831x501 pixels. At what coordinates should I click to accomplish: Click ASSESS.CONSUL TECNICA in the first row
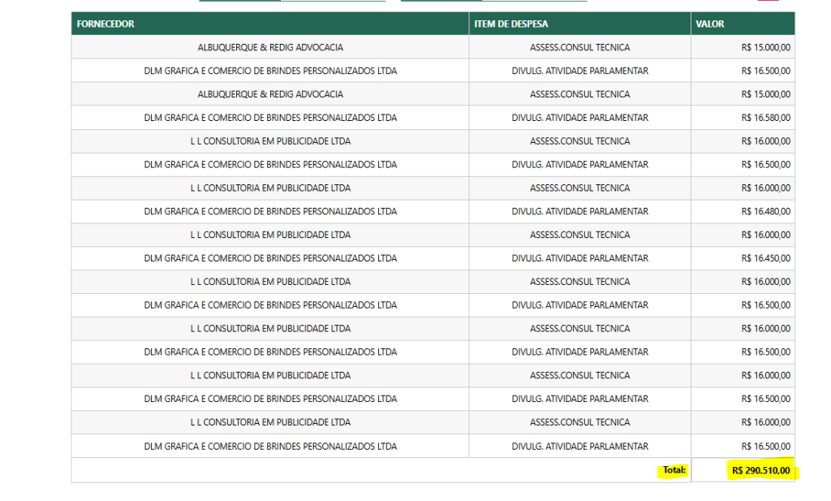pyautogui.click(x=579, y=48)
